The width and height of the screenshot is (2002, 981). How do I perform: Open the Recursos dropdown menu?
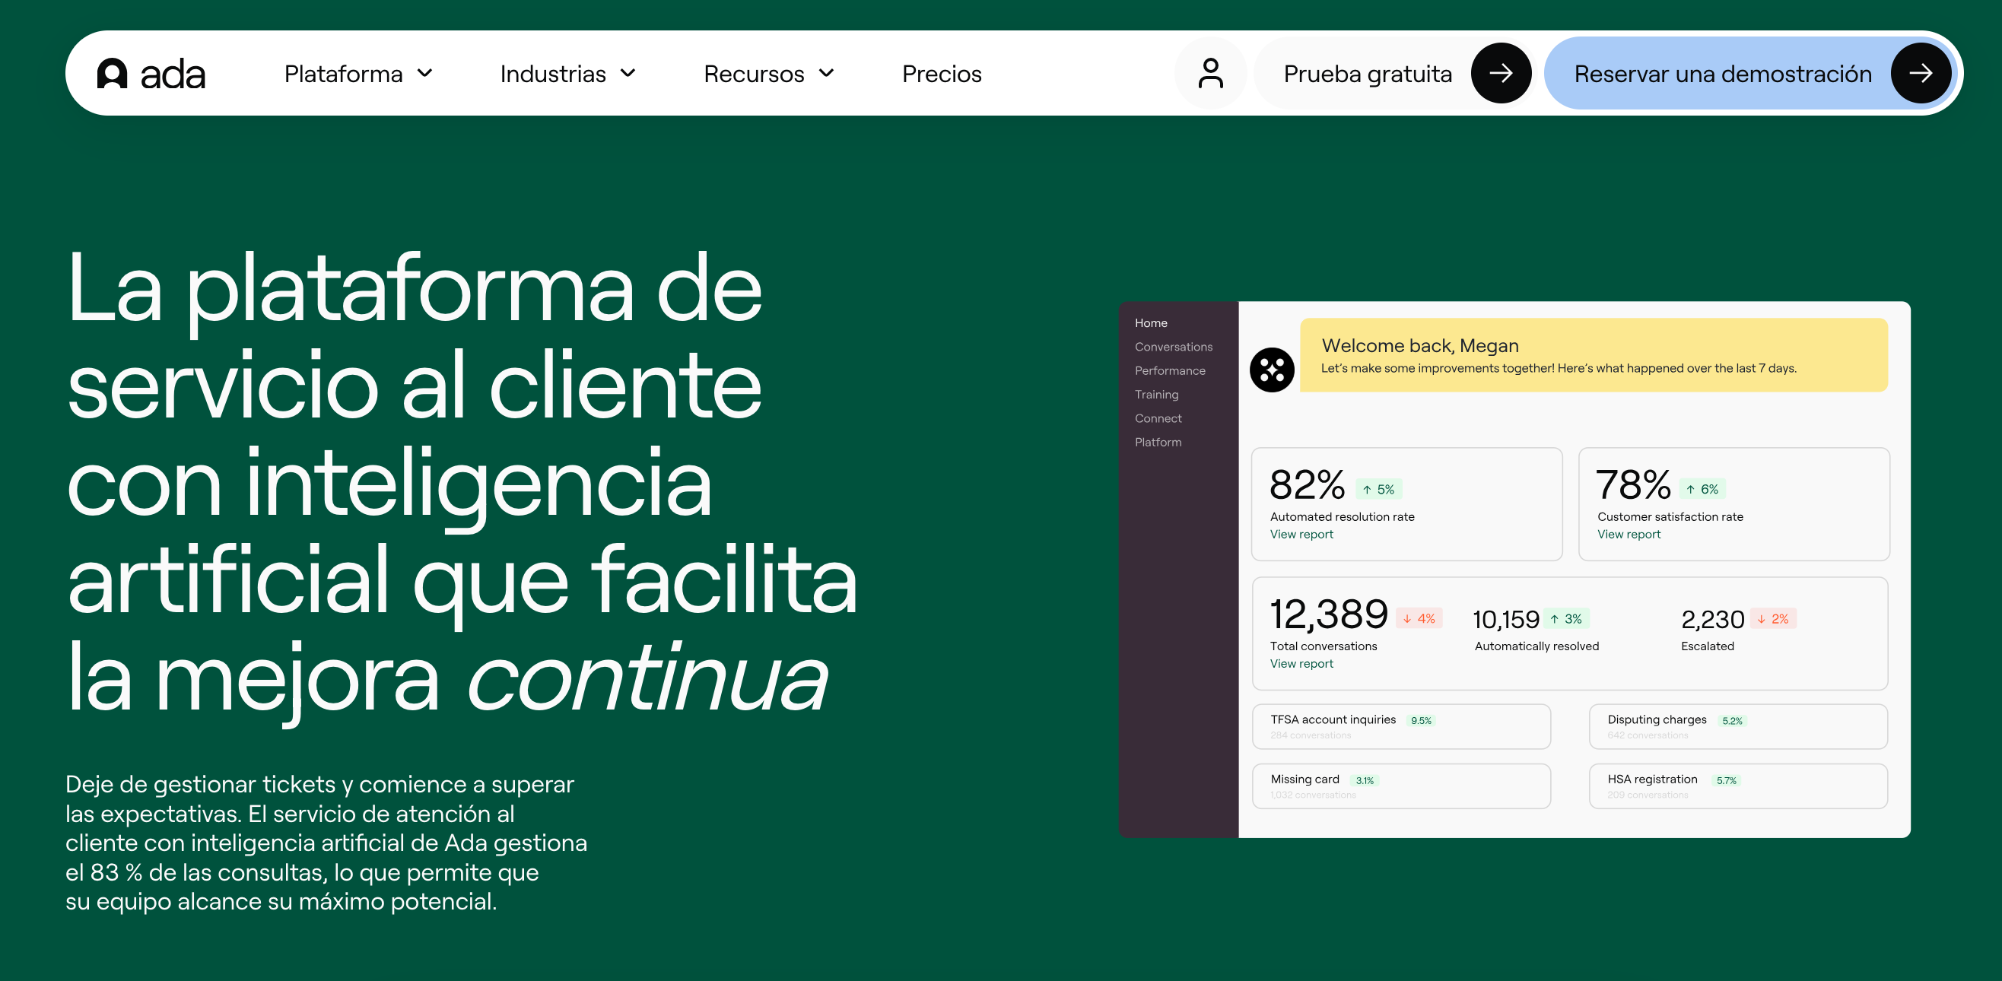click(x=767, y=74)
